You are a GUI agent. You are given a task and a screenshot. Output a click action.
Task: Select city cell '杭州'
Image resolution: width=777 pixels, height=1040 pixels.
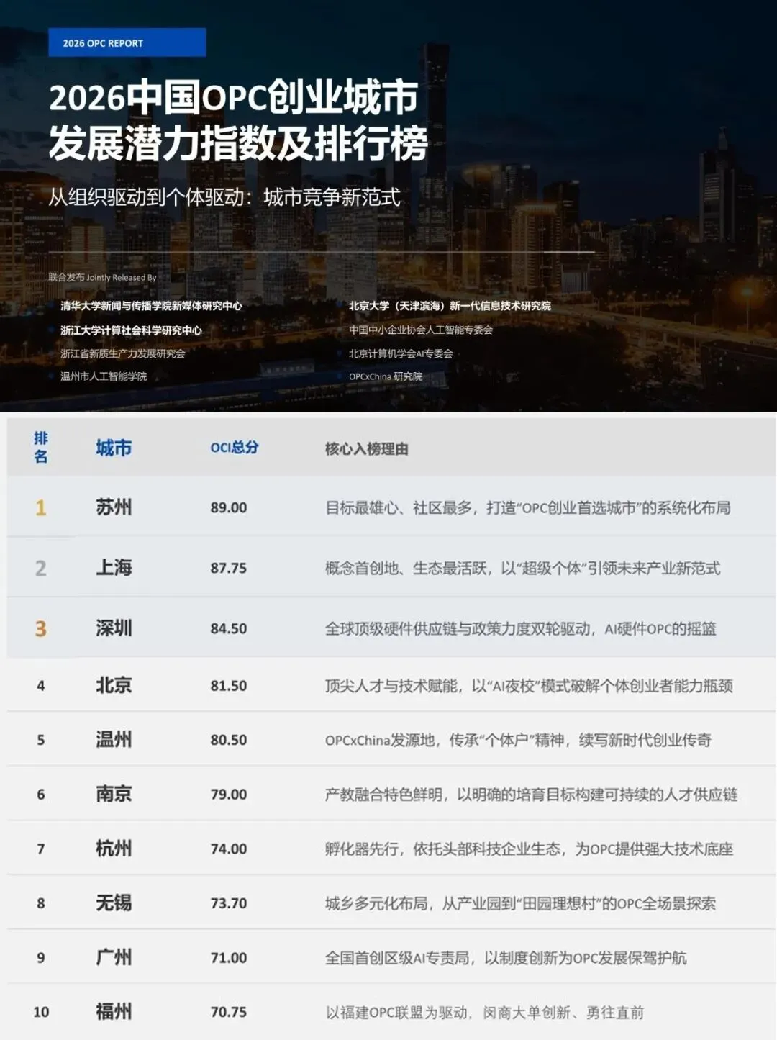(x=114, y=848)
